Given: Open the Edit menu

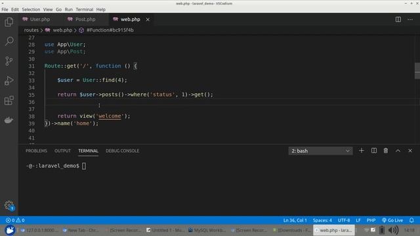Looking at the screenshot, I should (x=15, y=9).
